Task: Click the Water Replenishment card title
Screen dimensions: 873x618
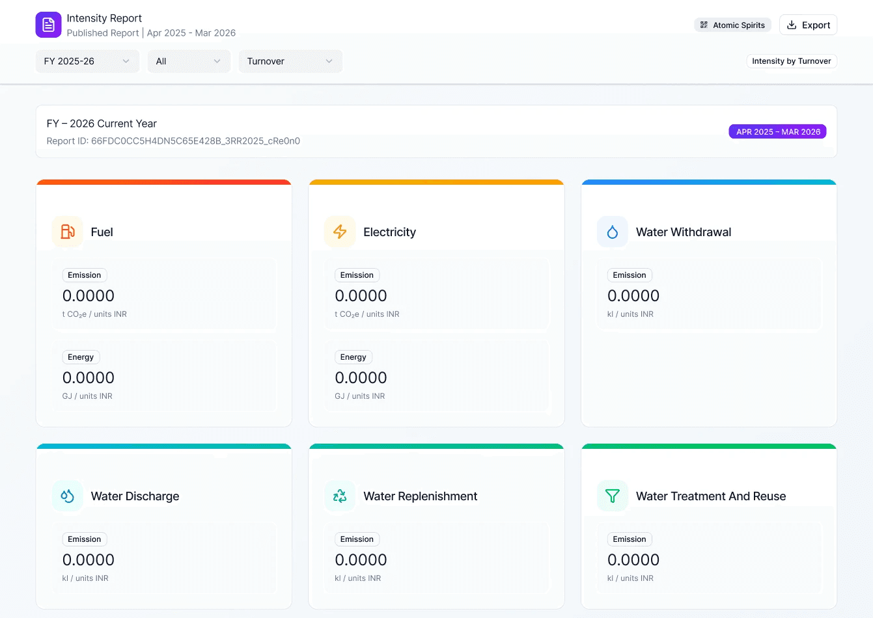Action: pyautogui.click(x=421, y=496)
